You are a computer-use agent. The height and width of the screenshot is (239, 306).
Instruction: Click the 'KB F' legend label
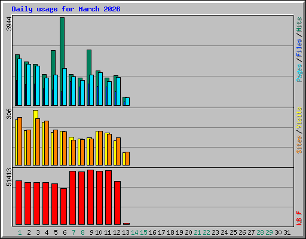[299, 218]
